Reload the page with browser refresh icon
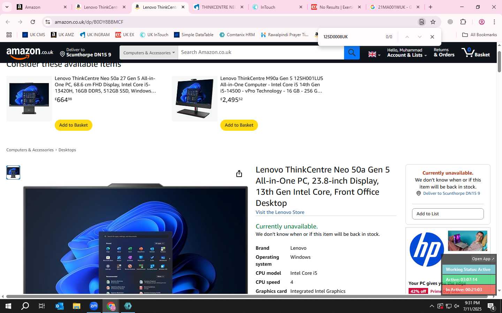 click(x=33, y=22)
